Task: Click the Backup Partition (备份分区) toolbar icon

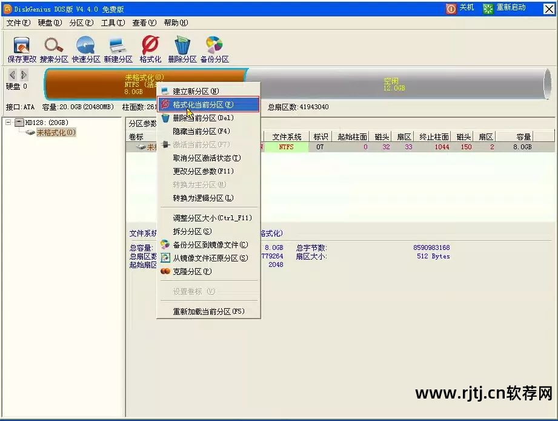Action: (214, 50)
